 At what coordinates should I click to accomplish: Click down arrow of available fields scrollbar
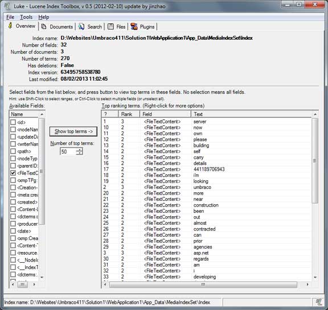(x=42, y=277)
